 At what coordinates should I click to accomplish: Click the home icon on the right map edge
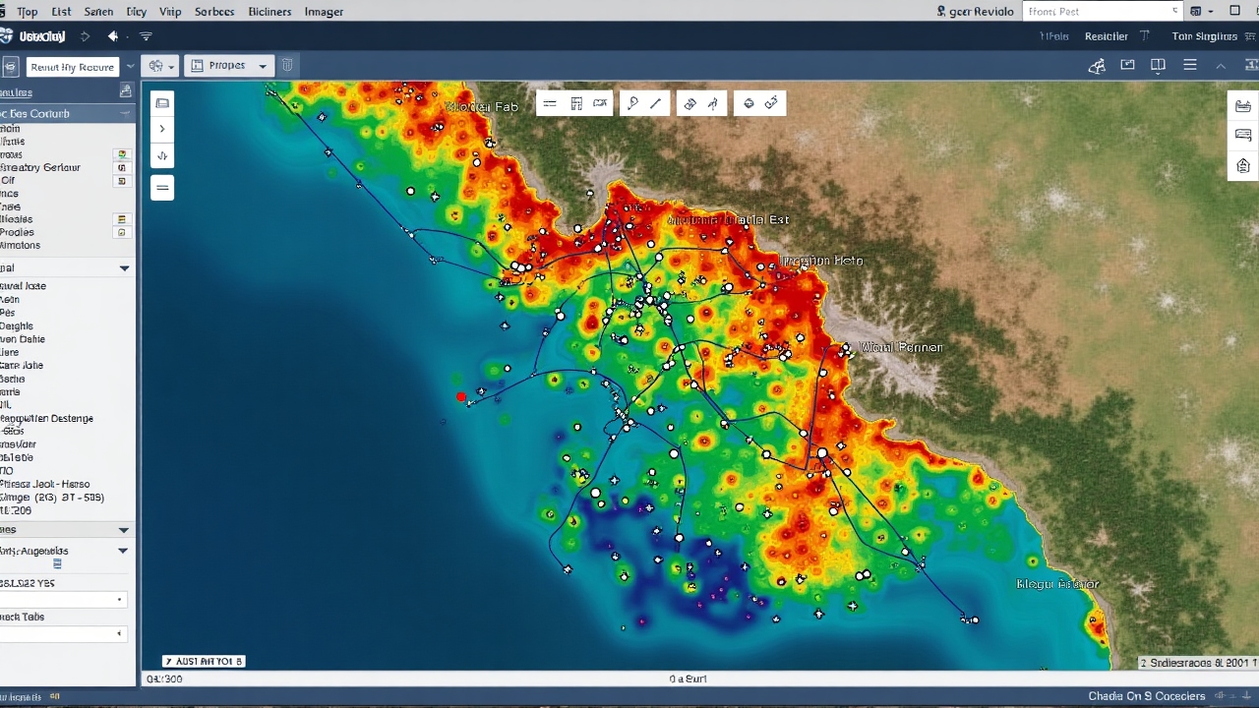tap(1243, 165)
